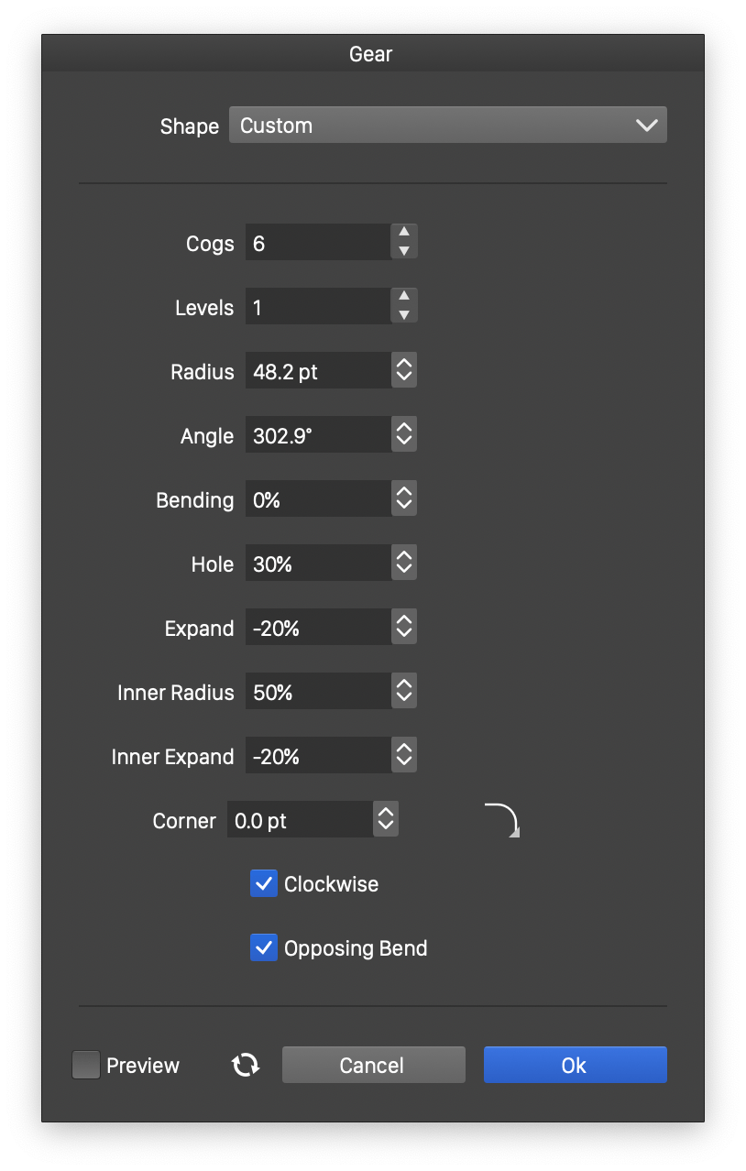Viewport: 746px width, 1171px height.
Task: Click the Corner field stepper arrows
Action: click(x=386, y=820)
